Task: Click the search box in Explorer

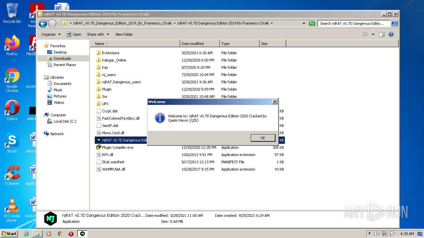Action: pos(354,23)
